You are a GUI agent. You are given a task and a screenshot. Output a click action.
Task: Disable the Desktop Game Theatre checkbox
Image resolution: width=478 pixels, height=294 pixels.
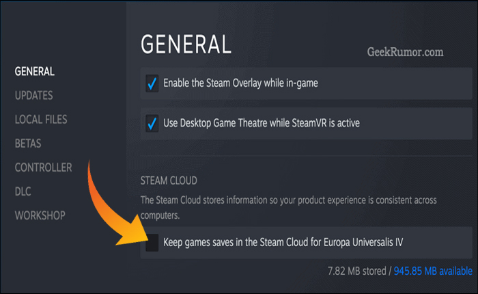point(152,124)
